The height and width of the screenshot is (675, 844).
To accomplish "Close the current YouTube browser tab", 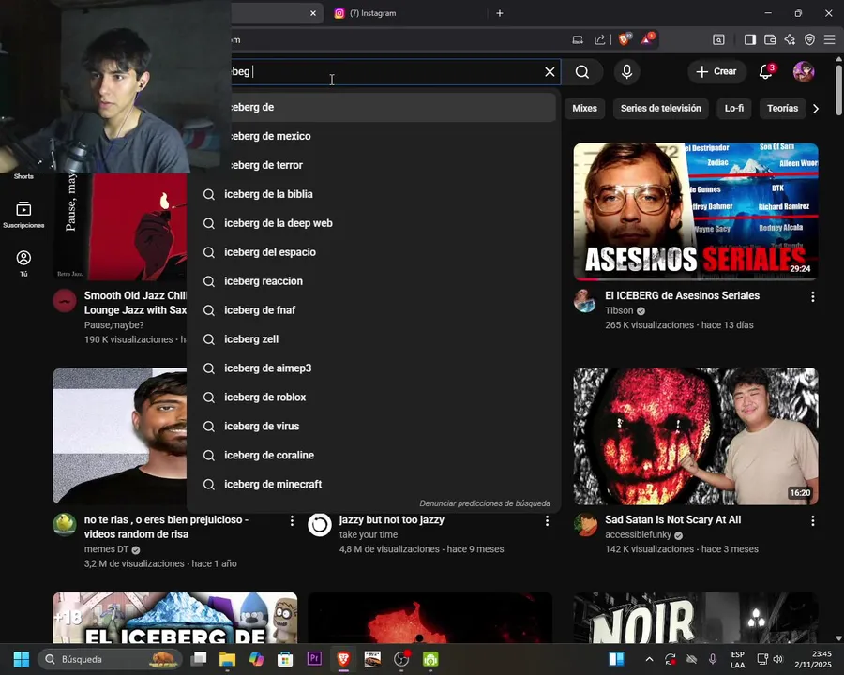I will (312, 13).
